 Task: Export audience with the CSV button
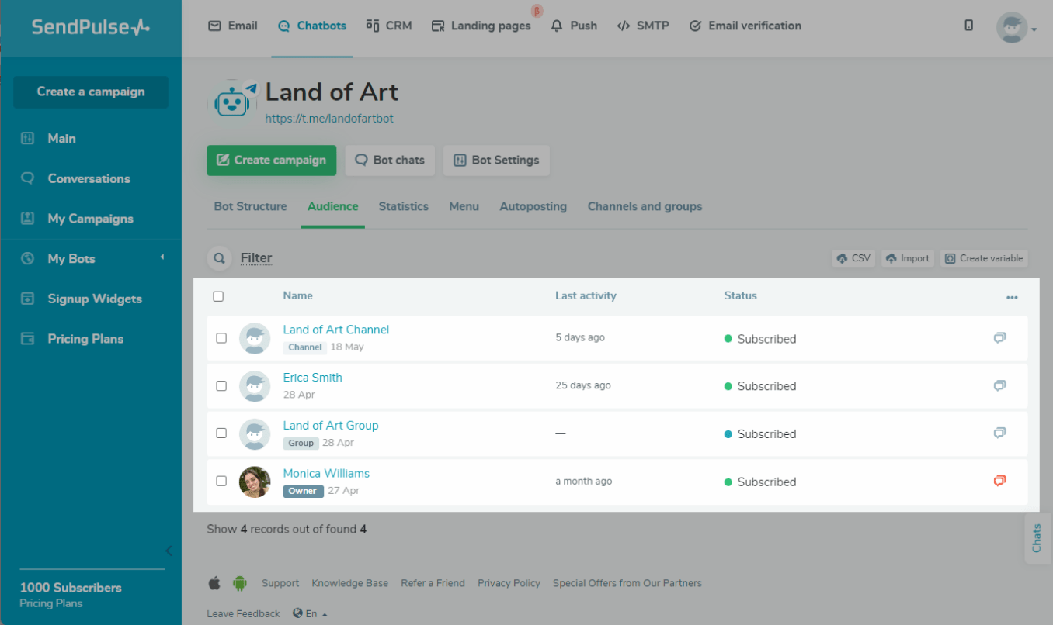pyautogui.click(x=853, y=258)
